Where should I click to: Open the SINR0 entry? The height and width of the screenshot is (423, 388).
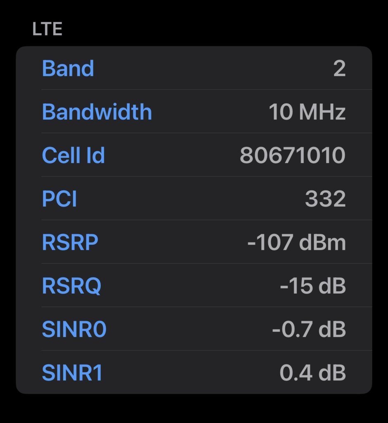point(74,329)
